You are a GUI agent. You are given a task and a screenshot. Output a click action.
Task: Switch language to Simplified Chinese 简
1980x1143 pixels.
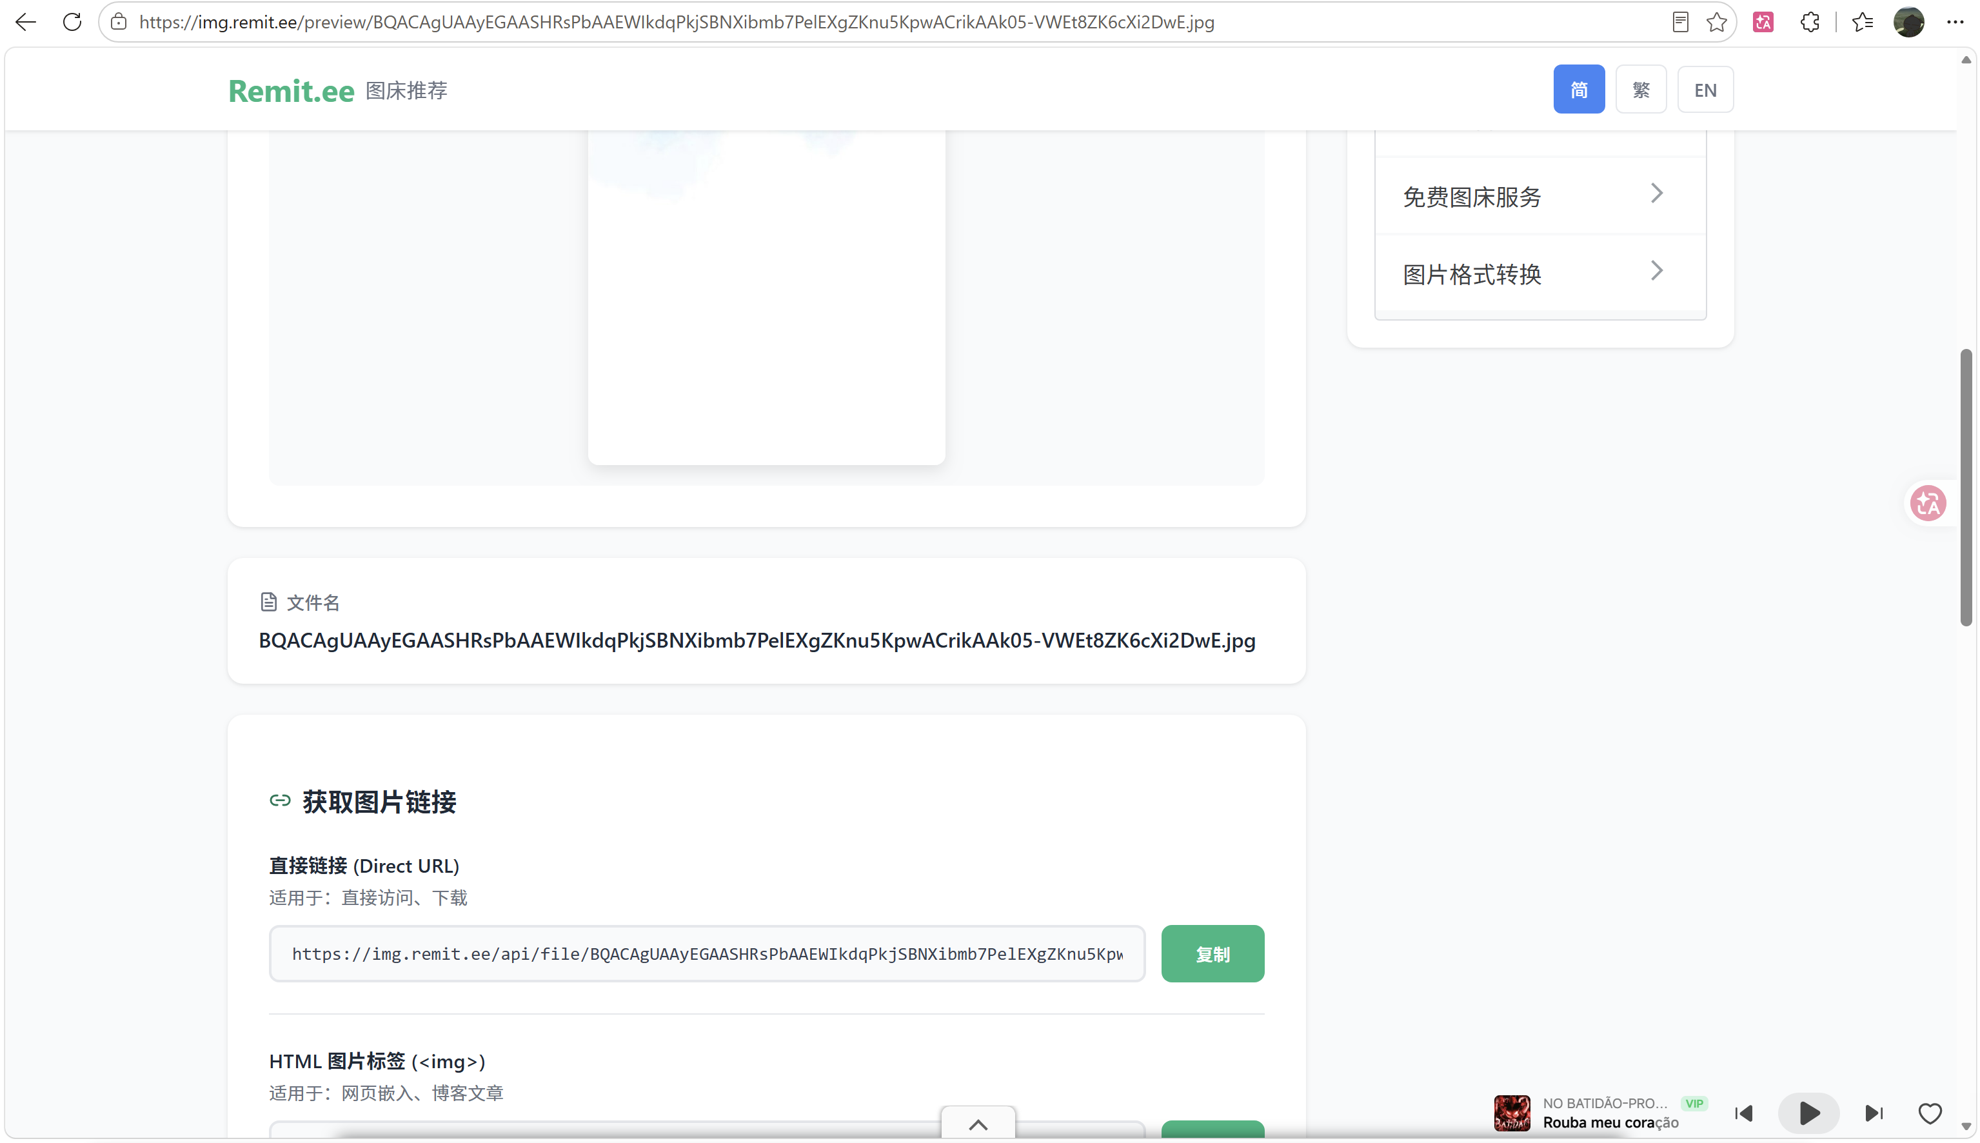(1579, 89)
